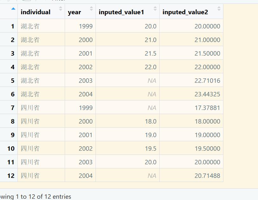Click the 23.44325 cell in row 6
258x200 pixels.
pyautogui.click(x=207, y=94)
